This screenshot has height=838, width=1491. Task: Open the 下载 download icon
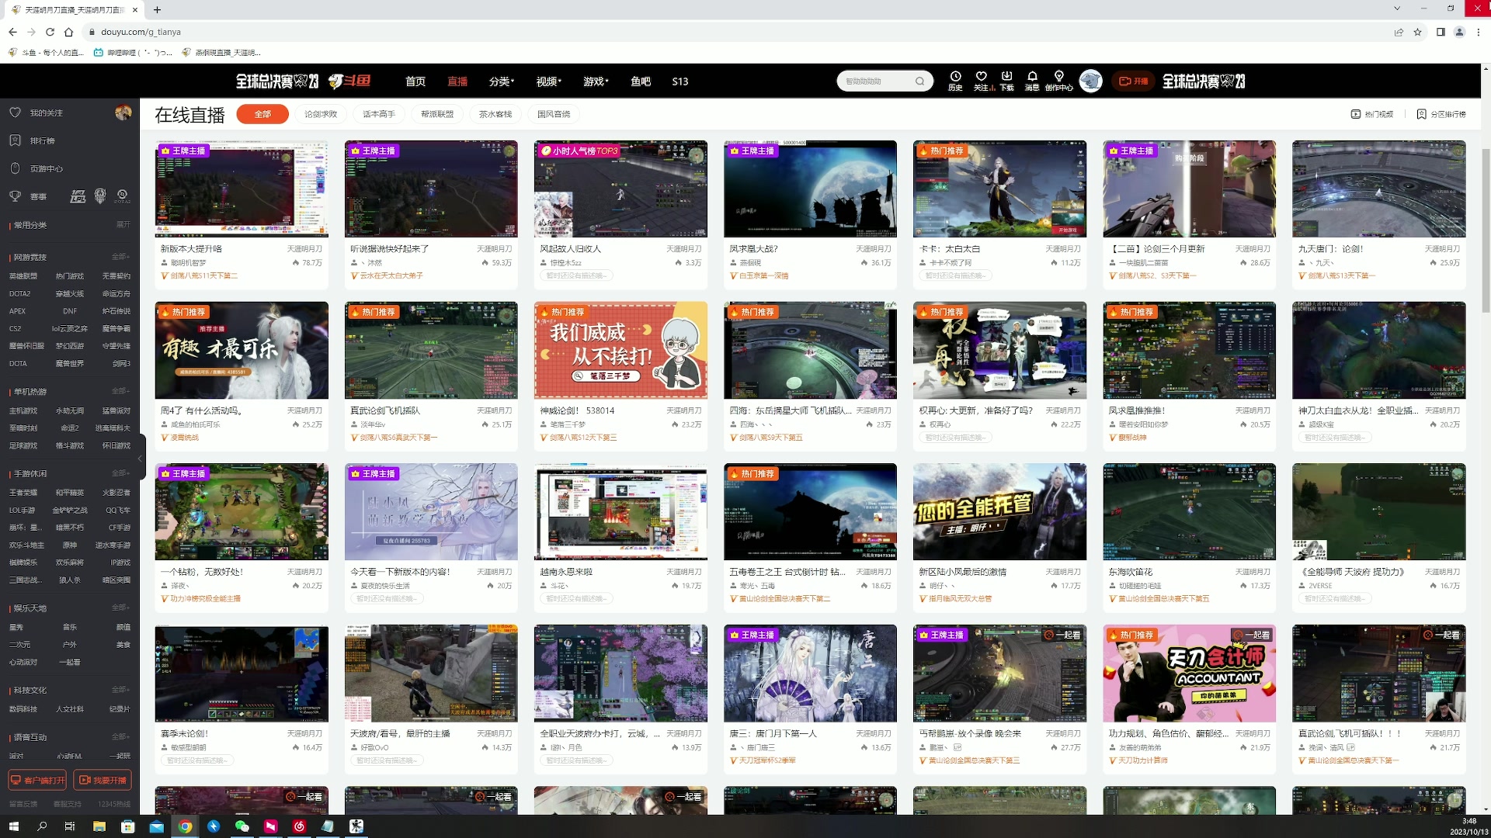click(1006, 77)
